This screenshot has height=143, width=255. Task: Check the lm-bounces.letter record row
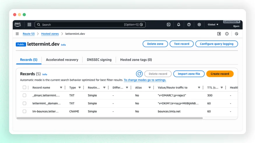click(24, 111)
